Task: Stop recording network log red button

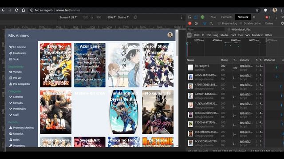Action: pyautogui.click(x=189, y=23)
